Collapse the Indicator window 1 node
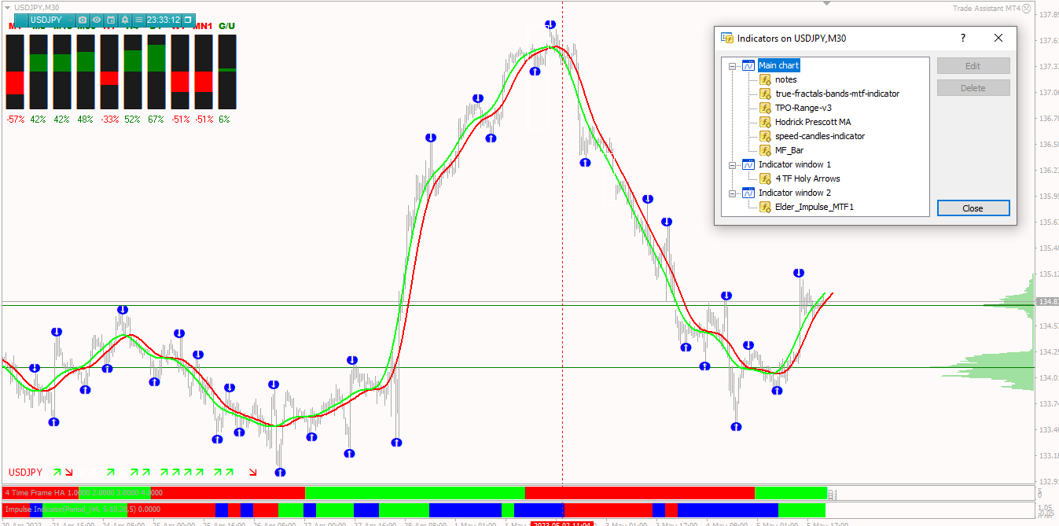The image size is (1059, 526). [733, 165]
